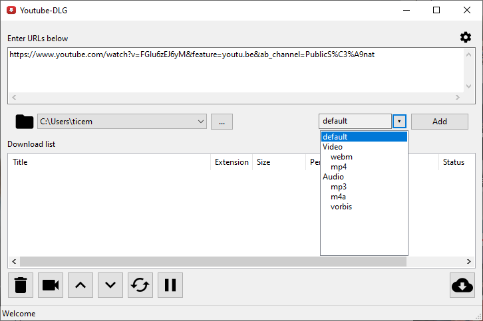Click download list scroll left arrow
Screen dimensions: 483x321
14,261
